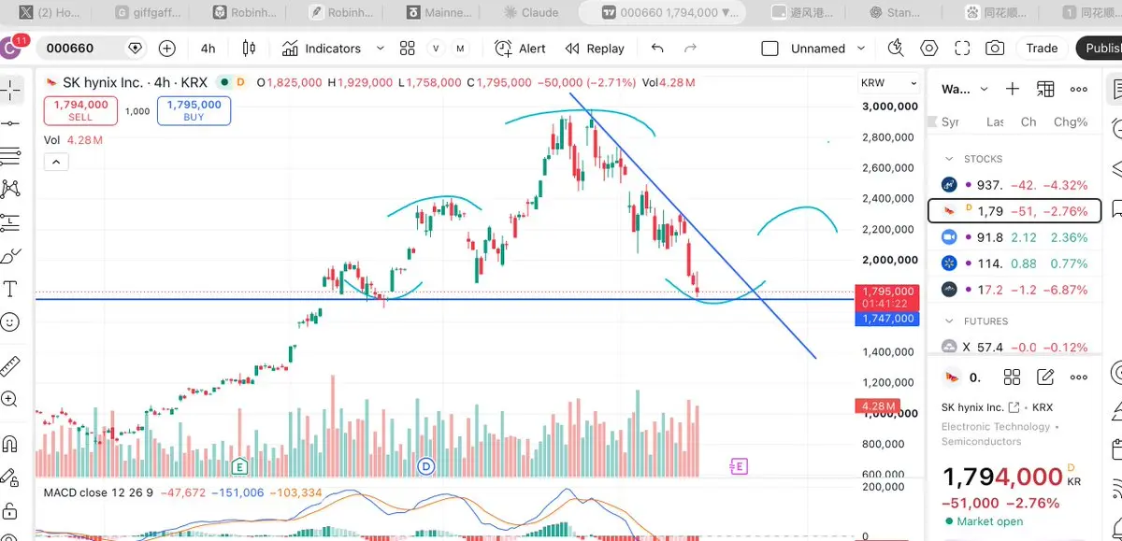
Task: Select the candlestick chart style icon
Action: pyautogui.click(x=248, y=49)
